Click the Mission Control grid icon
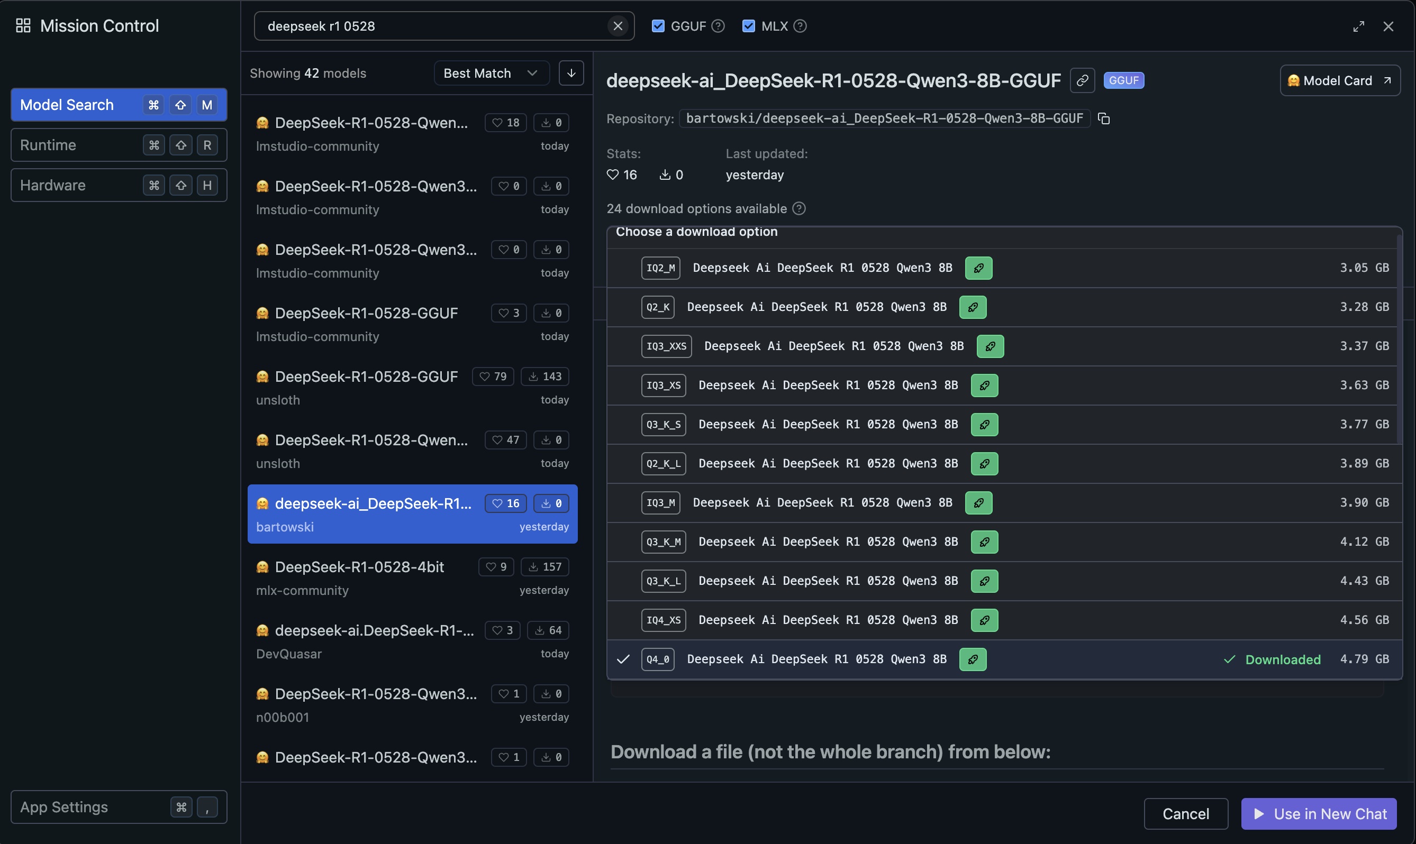 tap(23, 25)
